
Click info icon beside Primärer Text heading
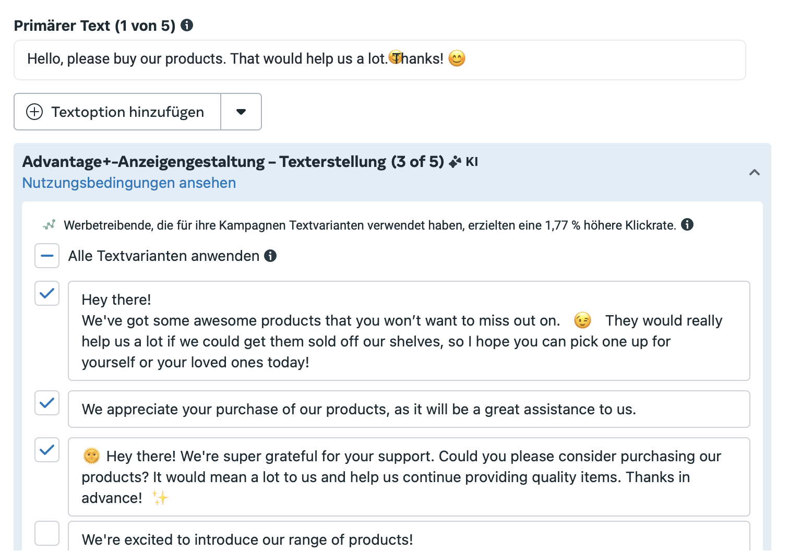point(187,25)
